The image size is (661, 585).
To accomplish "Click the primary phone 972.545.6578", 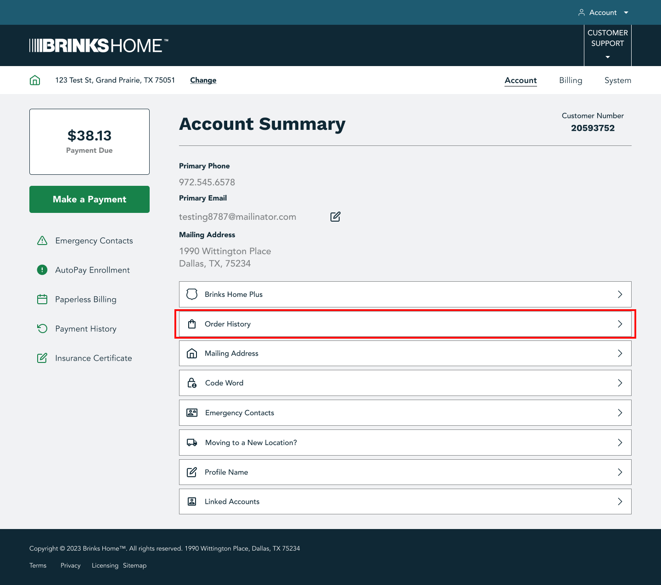I will tap(207, 182).
